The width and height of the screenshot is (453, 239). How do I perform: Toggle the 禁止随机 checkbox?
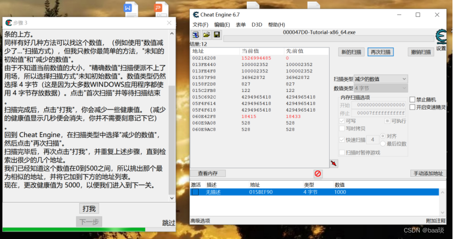(x=412, y=100)
